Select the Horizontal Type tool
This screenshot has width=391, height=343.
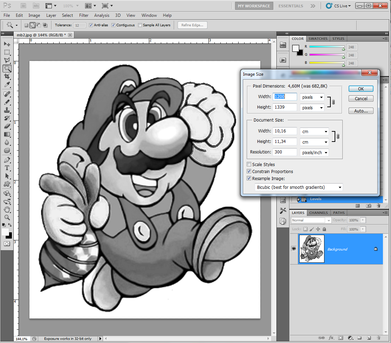click(7, 168)
